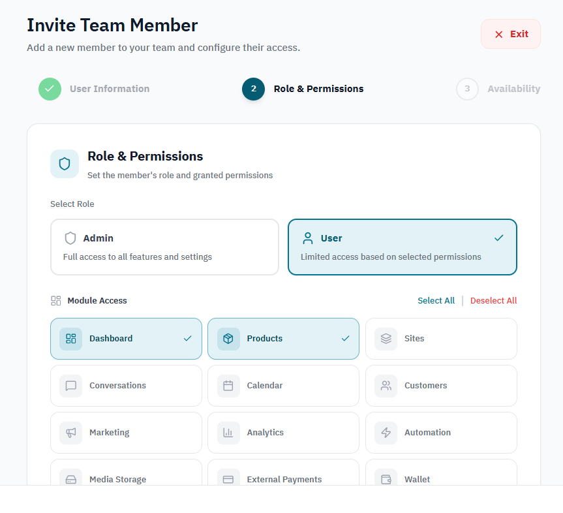Screen dimensions: 563x513
Task: Click the Conversations chat bubble icon
Action: pyautogui.click(x=70, y=386)
